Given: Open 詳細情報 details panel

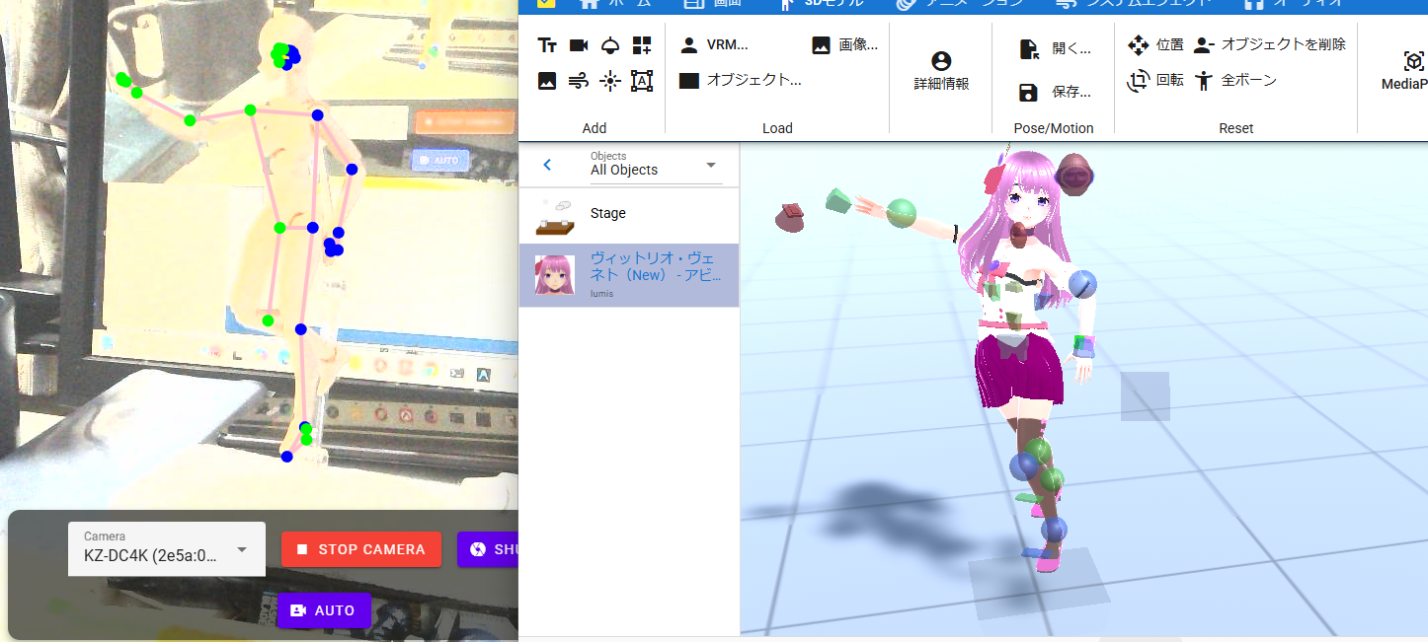Looking at the screenshot, I should [x=941, y=71].
